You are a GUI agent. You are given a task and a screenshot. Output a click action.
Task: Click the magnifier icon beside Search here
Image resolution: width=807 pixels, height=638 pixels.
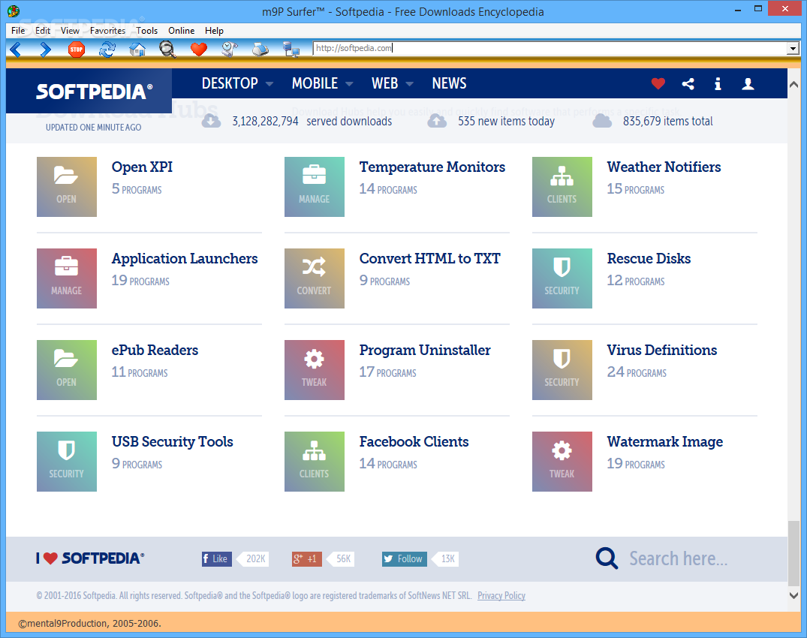(607, 558)
